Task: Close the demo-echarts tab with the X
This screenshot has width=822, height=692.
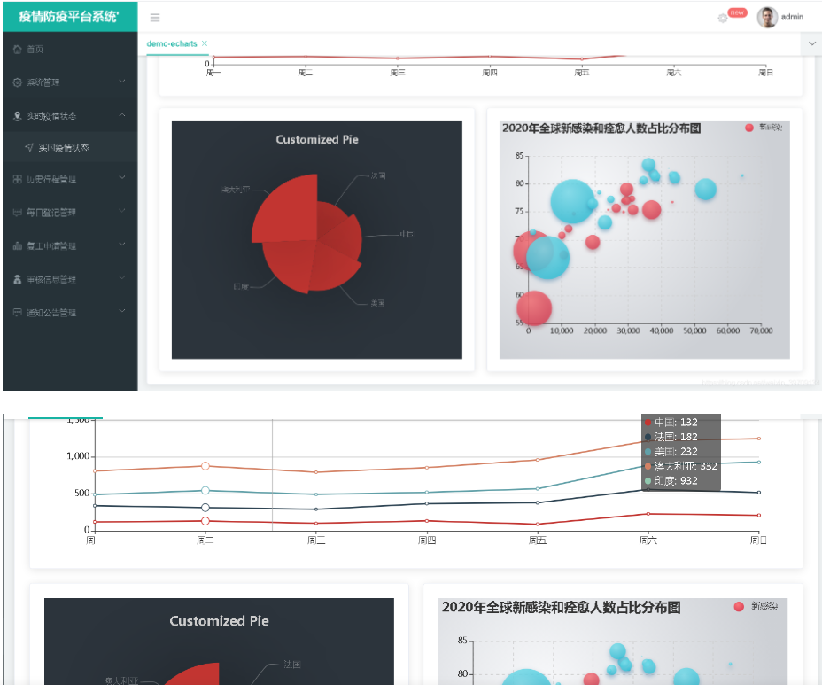Action: pos(205,43)
